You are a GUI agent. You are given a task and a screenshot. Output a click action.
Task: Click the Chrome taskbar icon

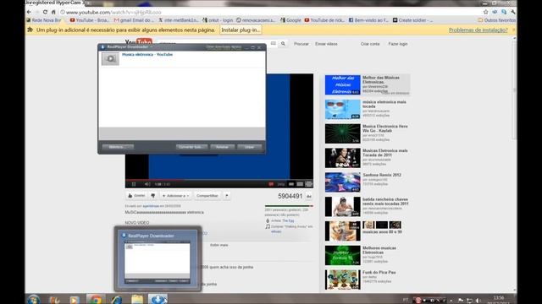(x=96, y=300)
